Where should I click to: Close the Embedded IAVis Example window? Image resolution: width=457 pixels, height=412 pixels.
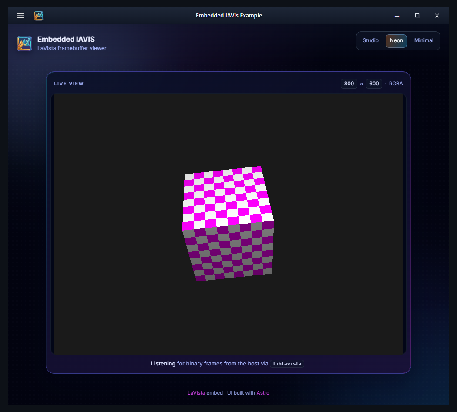[x=437, y=16]
